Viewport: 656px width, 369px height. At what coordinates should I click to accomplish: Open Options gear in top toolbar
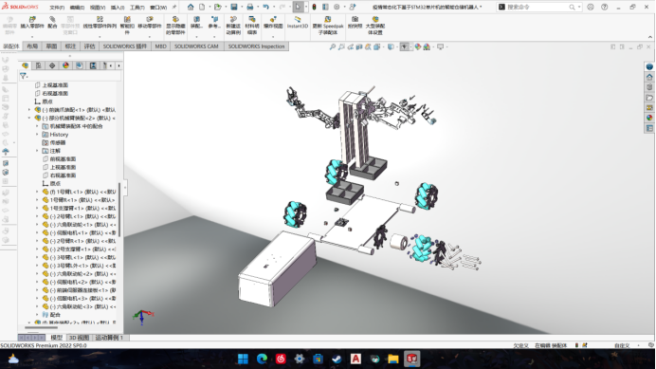pos(337,8)
